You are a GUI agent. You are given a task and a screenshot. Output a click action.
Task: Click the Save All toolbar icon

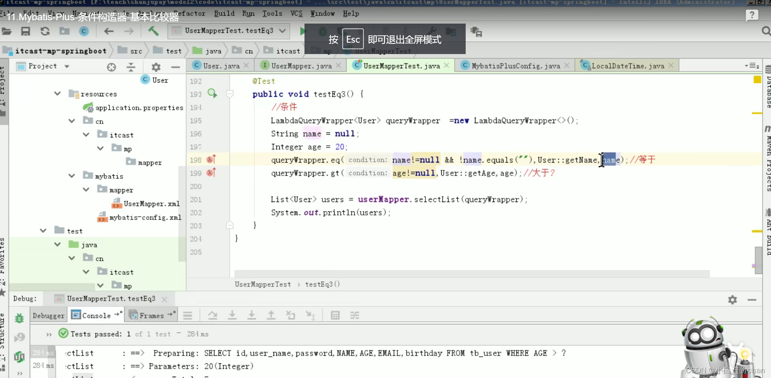click(x=25, y=31)
